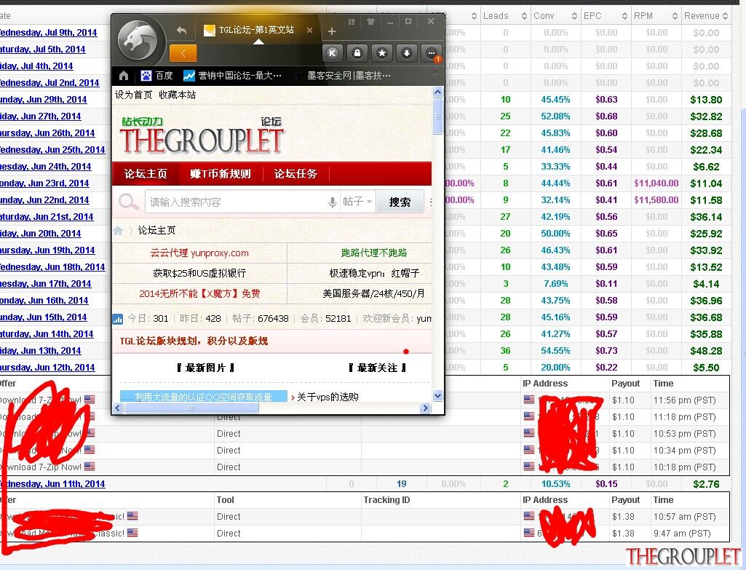The width and height of the screenshot is (746, 570).
Task: Go back with the orange arrow button
Action: (x=183, y=53)
